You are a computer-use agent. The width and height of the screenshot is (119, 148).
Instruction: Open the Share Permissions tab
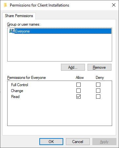click(19, 16)
